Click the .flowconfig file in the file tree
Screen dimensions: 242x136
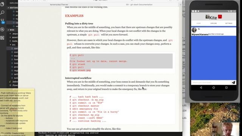[x=14, y=85]
